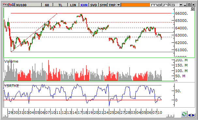Click the green refresh icon
Viewport: 198px width, 120px height.
click(184, 114)
